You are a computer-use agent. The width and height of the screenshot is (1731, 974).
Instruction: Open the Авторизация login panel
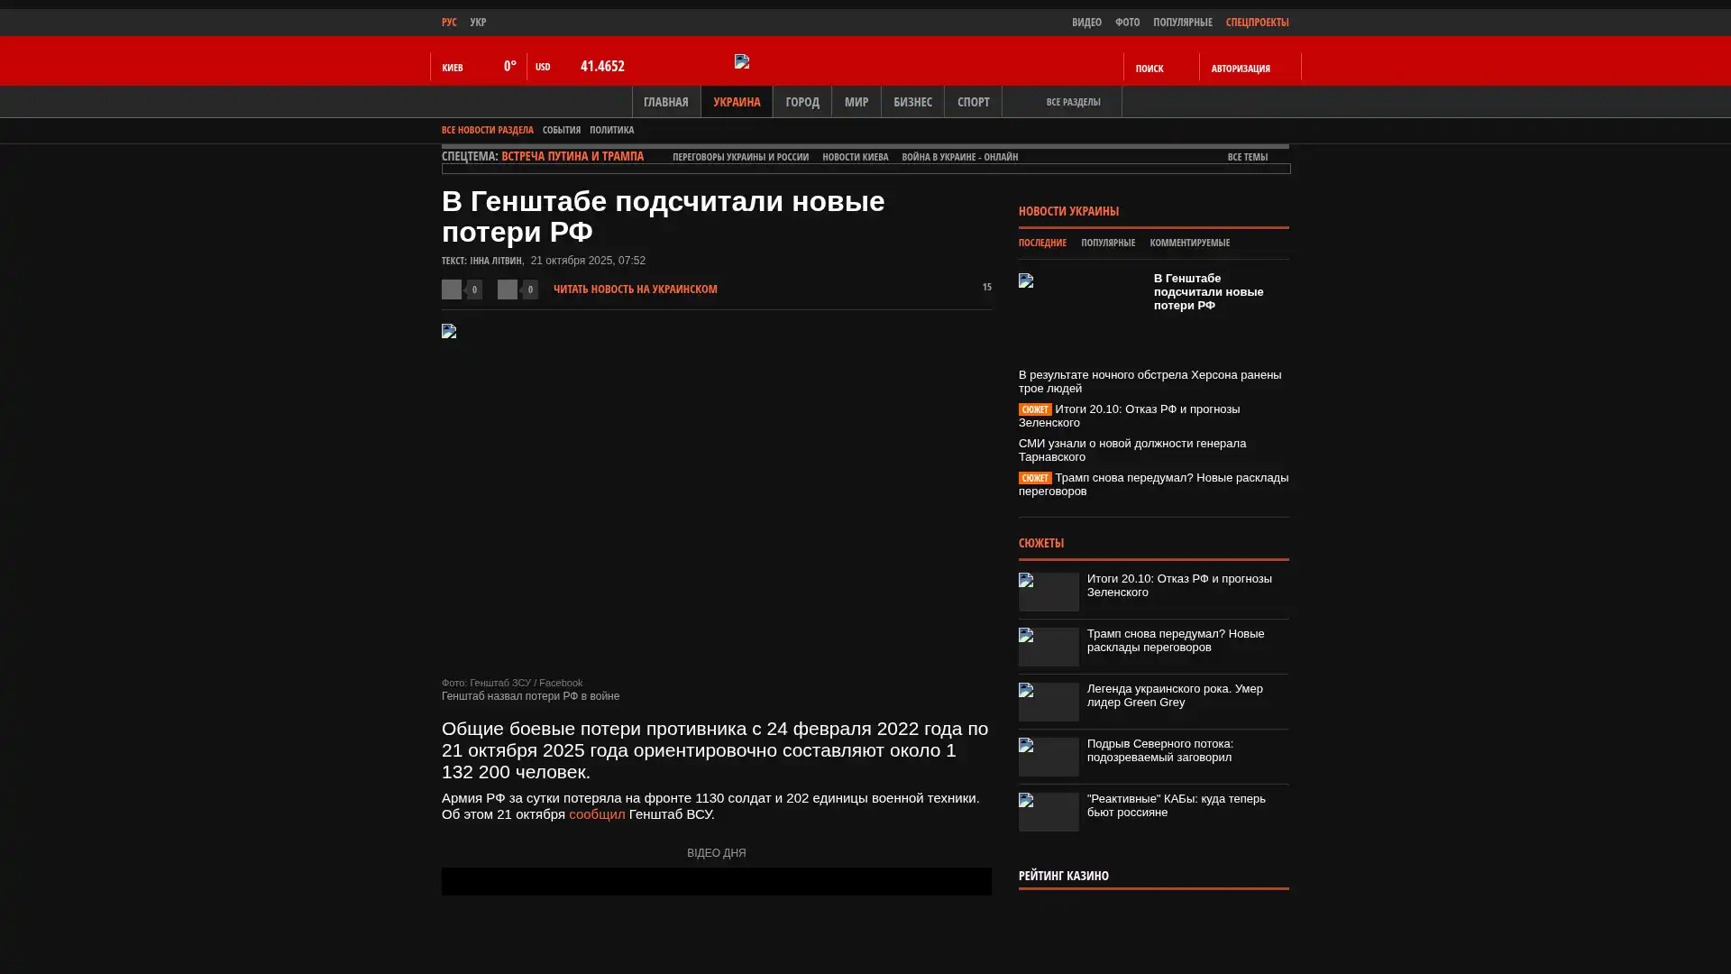[1241, 69]
